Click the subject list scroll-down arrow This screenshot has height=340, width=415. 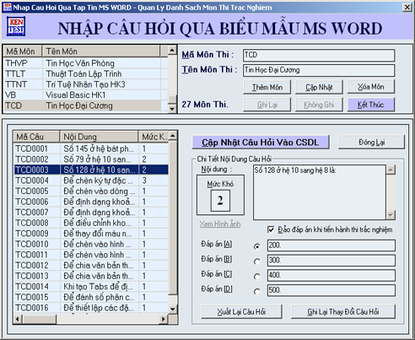(172, 109)
